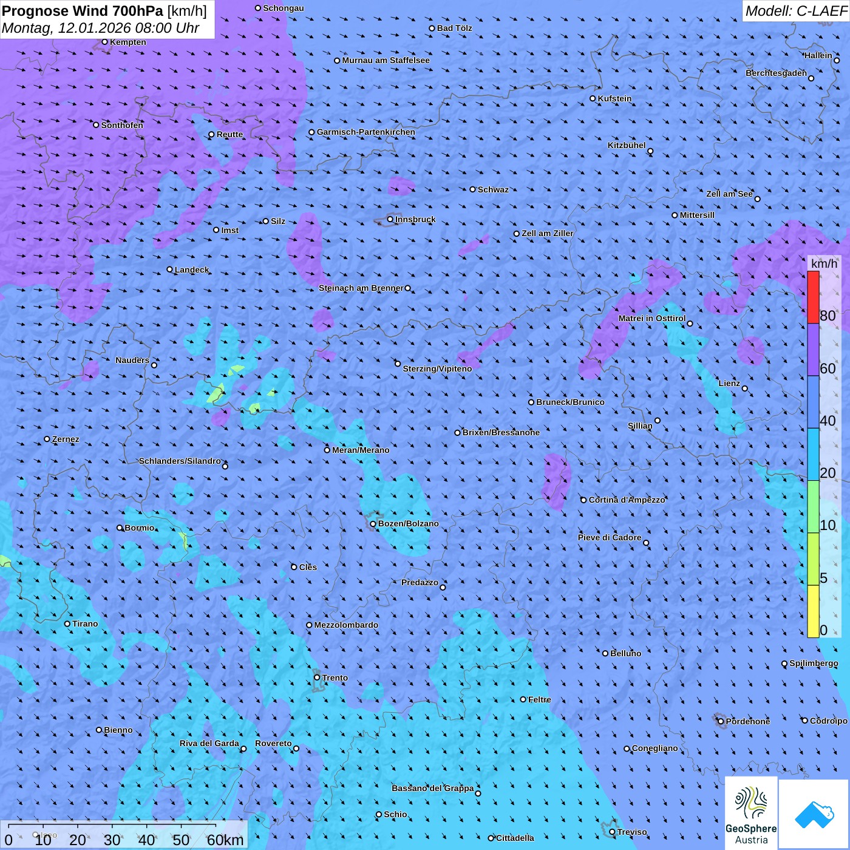Viewport: 850px width, 850px height.
Task: Click the 'Kempten' label
Action: coord(128,42)
